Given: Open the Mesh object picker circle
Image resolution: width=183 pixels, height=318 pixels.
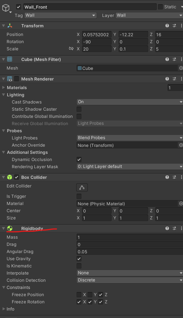Looking at the screenshot, I should [x=181, y=68].
